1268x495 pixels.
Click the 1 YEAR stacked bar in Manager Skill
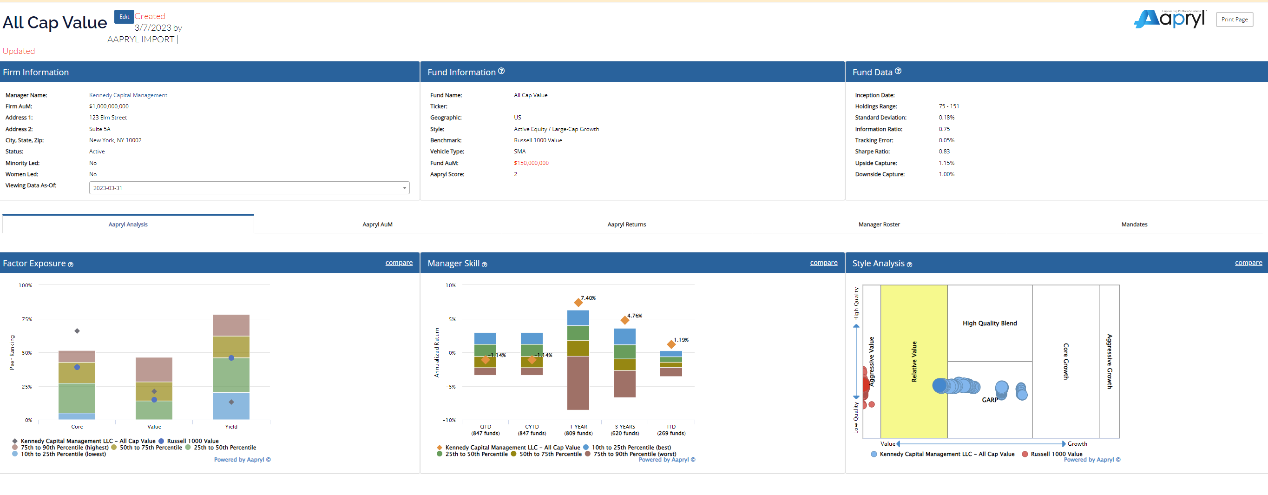(x=578, y=360)
